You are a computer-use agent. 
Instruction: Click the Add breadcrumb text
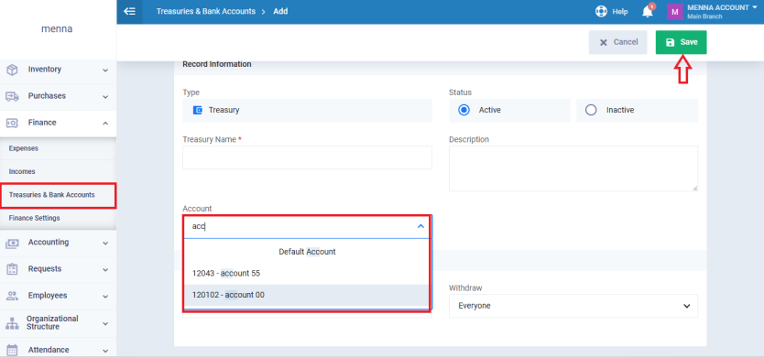tap(280, 11)
